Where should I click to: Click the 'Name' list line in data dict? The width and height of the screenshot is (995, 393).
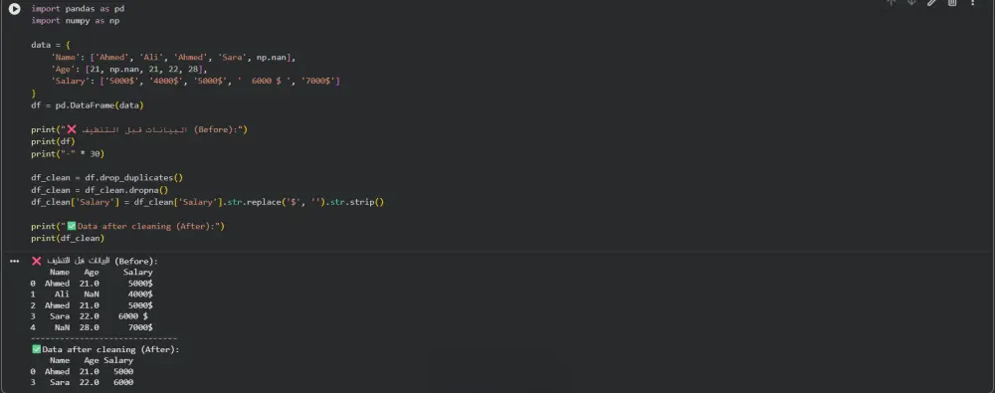(x=173, y=57)
